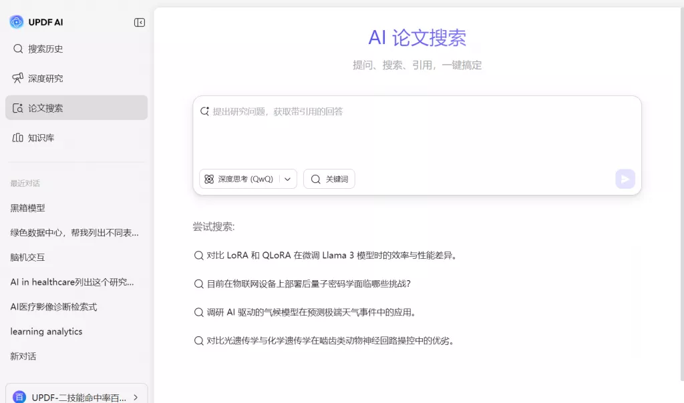
Task: Click the send arrow button
Action: click(x=625, y=179)
